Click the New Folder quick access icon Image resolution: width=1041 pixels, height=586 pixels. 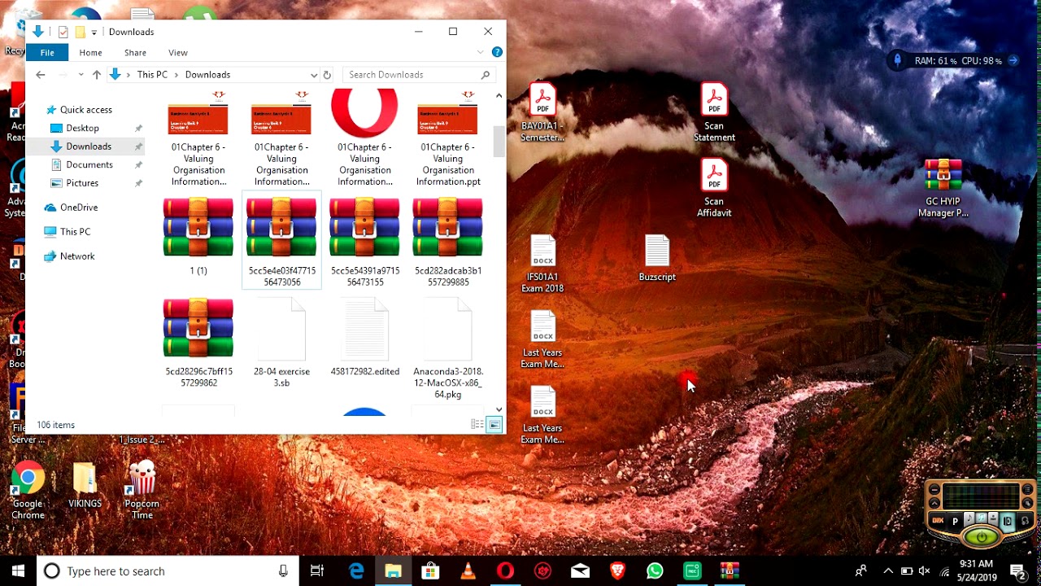tap(80, 32)
